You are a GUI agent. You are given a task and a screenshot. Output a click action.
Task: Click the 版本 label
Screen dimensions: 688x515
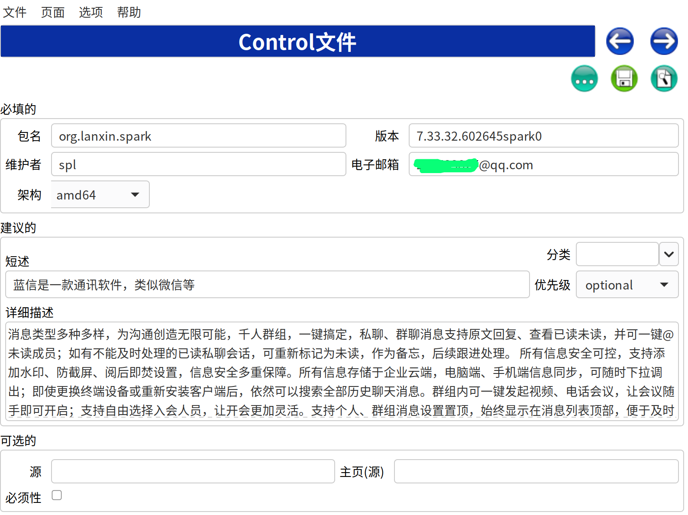click(387, 136)
